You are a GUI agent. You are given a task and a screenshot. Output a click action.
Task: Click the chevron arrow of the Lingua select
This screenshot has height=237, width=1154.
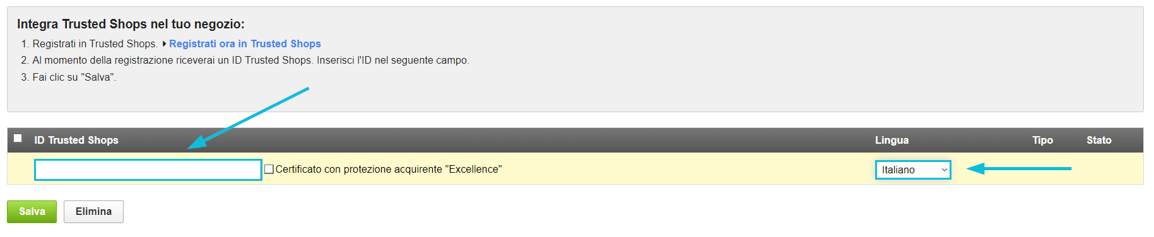coord(944,170)
